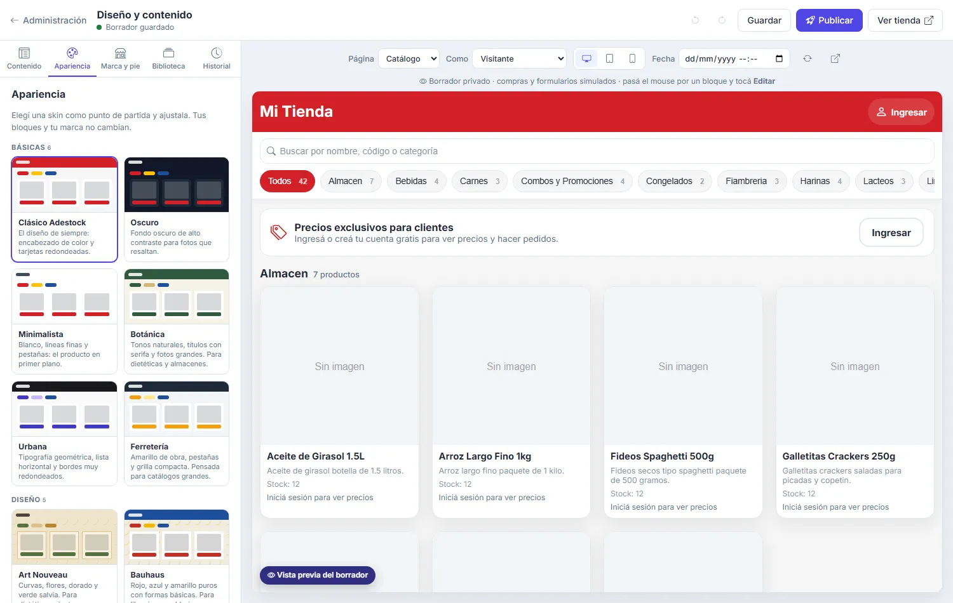This screenshot has height=603, width=953.
Task: Pick the Bauhaus skin card
Action: tap(177, 556)
